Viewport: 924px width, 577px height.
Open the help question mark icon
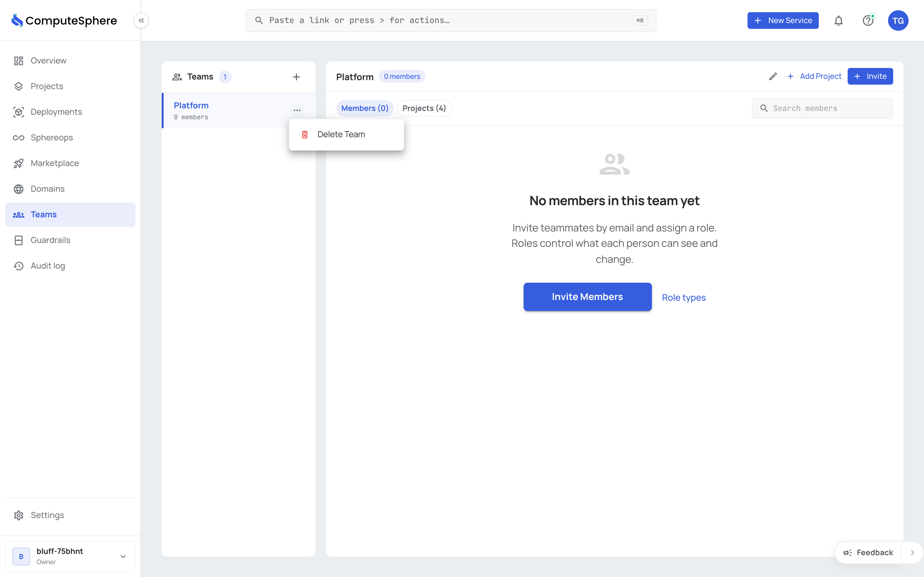coord(868,21)
